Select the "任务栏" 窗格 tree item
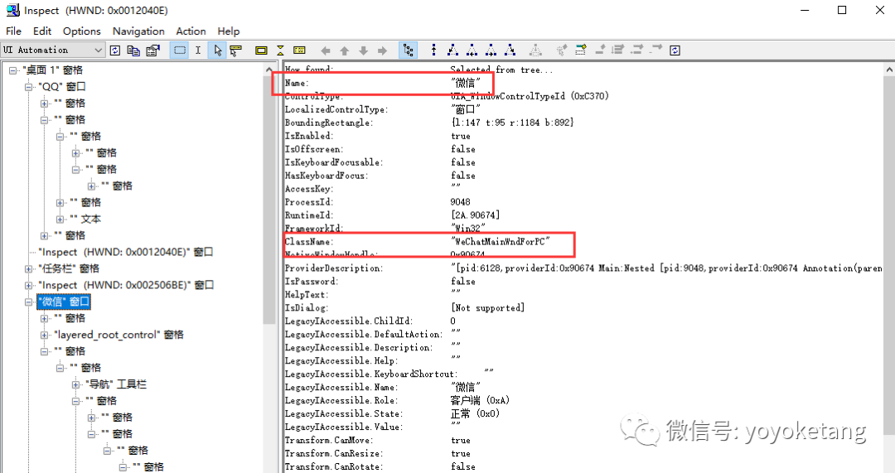The image size is (895, 473). (69, 268)
